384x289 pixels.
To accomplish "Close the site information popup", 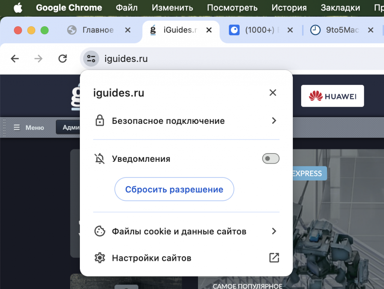I will click(x=273, y=93).
